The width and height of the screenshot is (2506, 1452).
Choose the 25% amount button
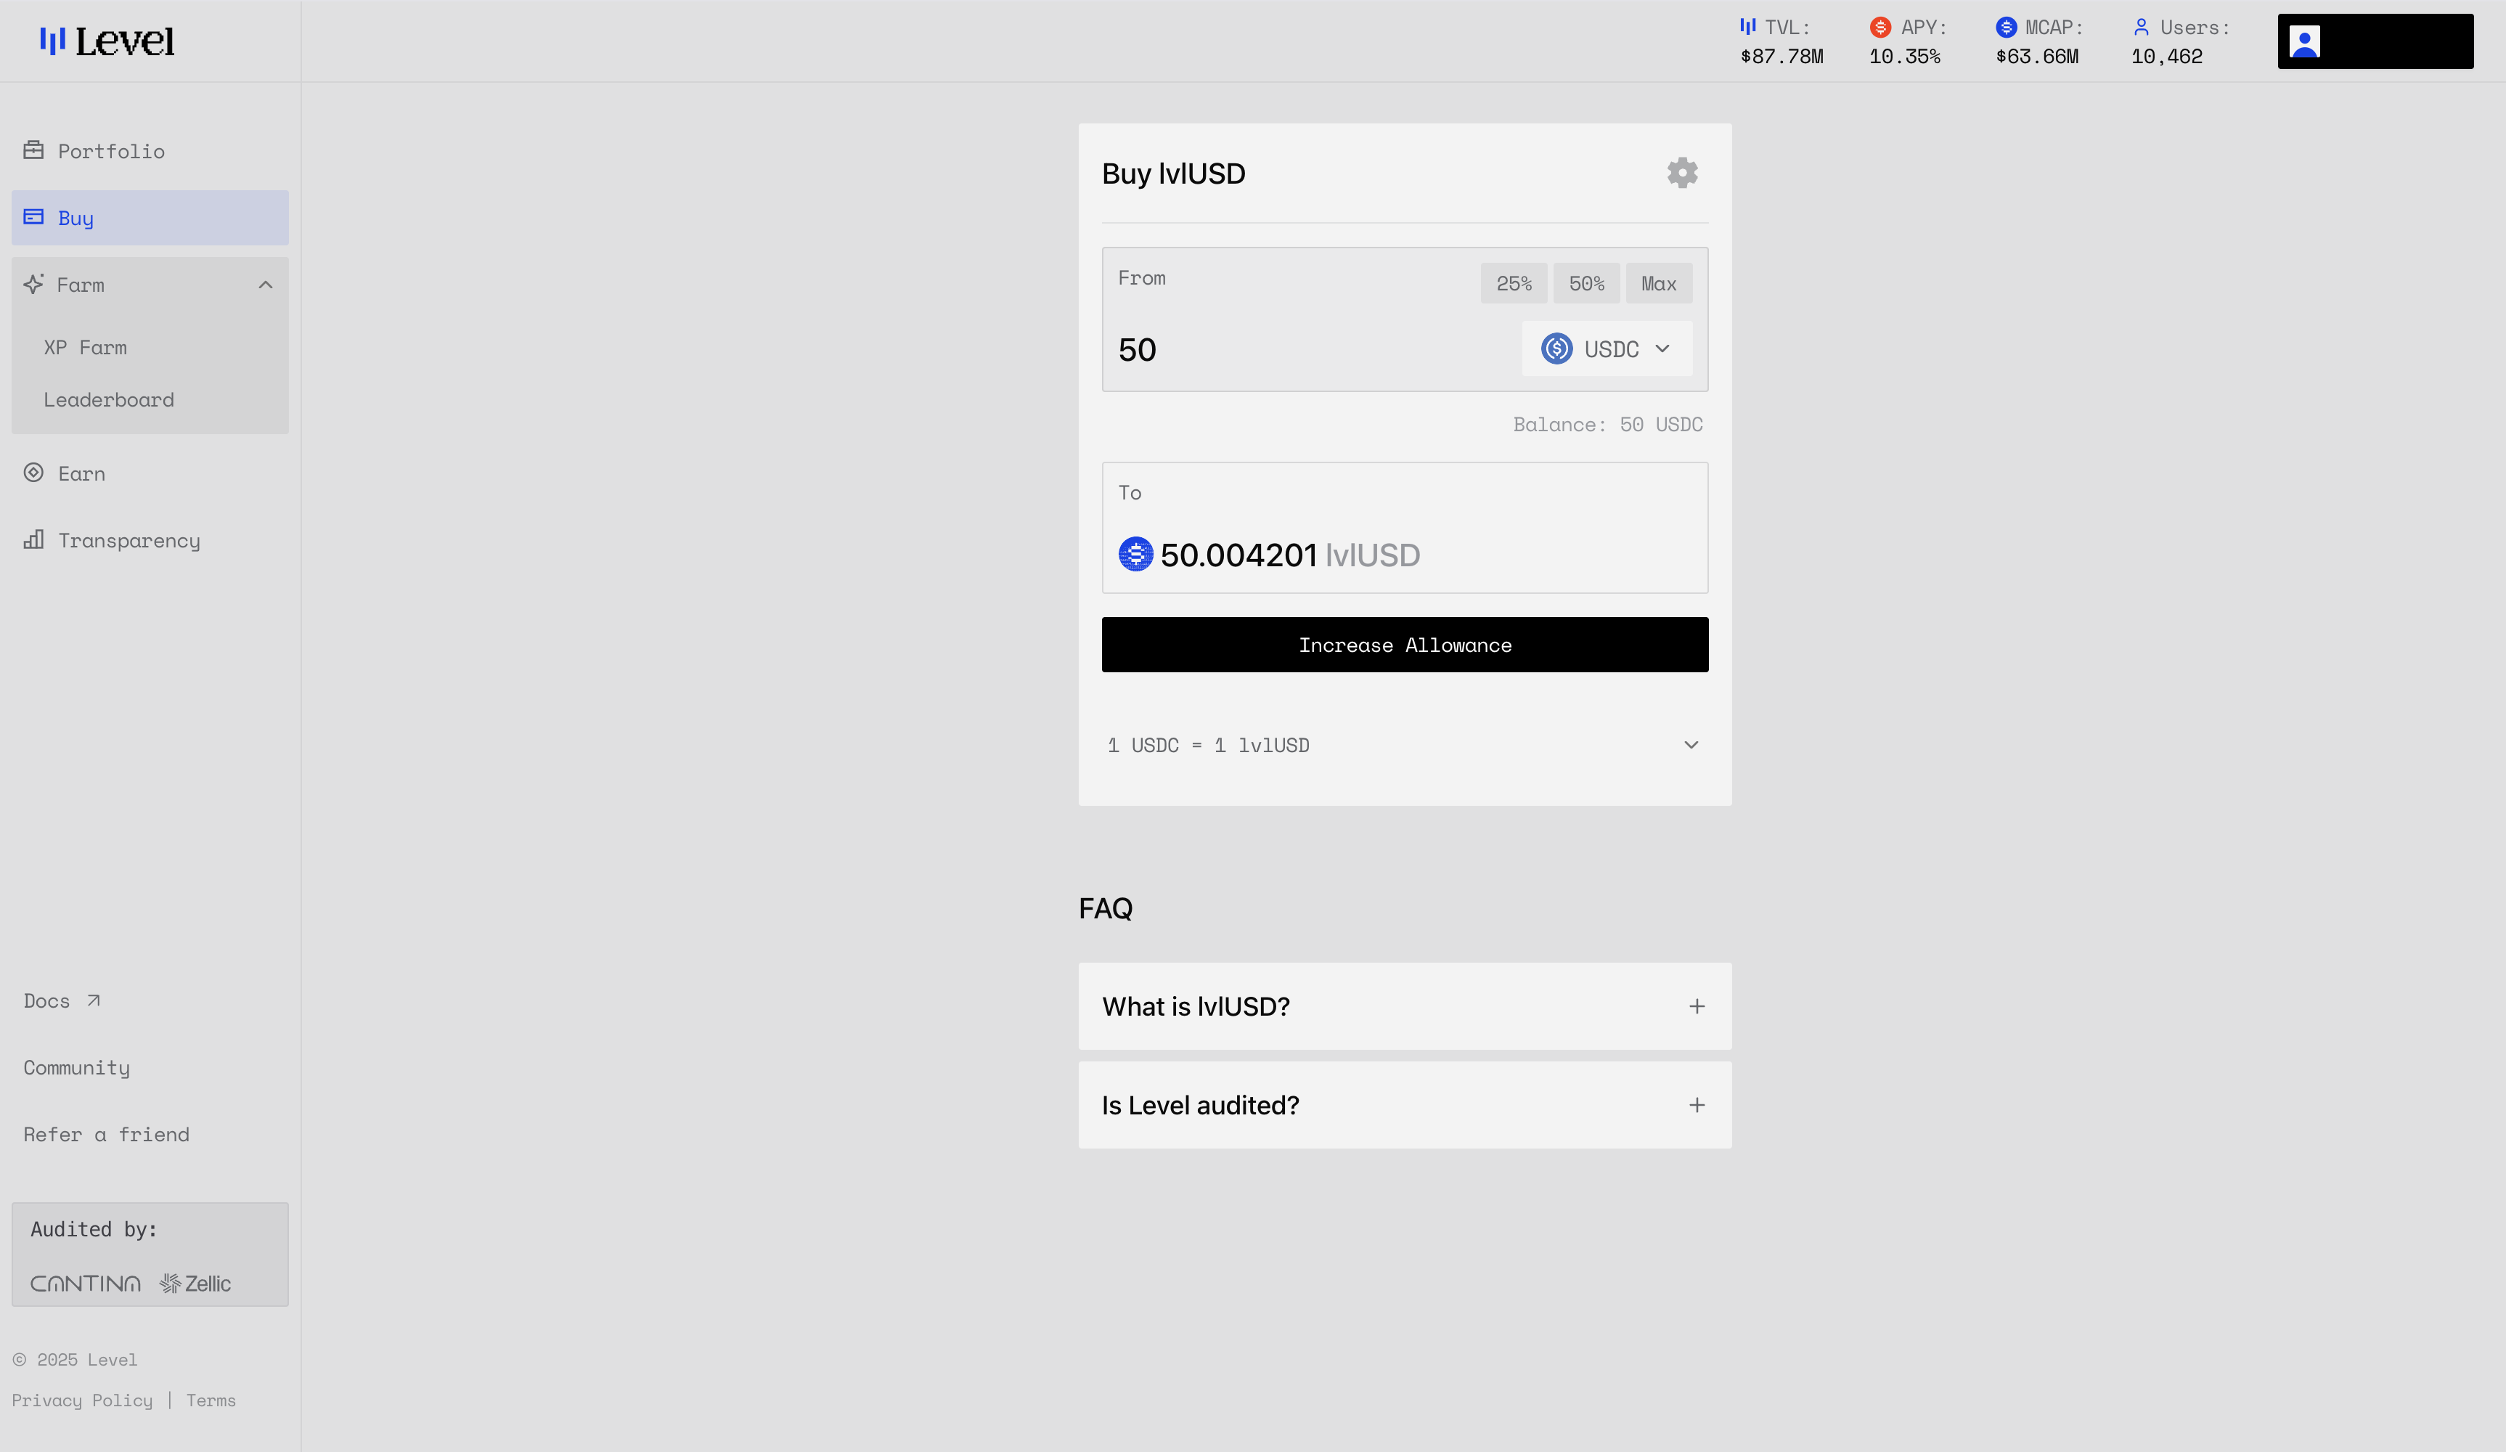click(1513, 283)
